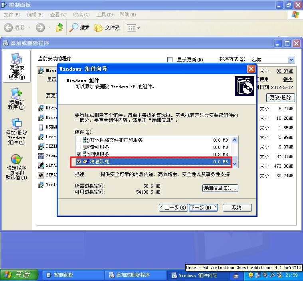Click the Start (开始) button

click(x=19, y=275)
